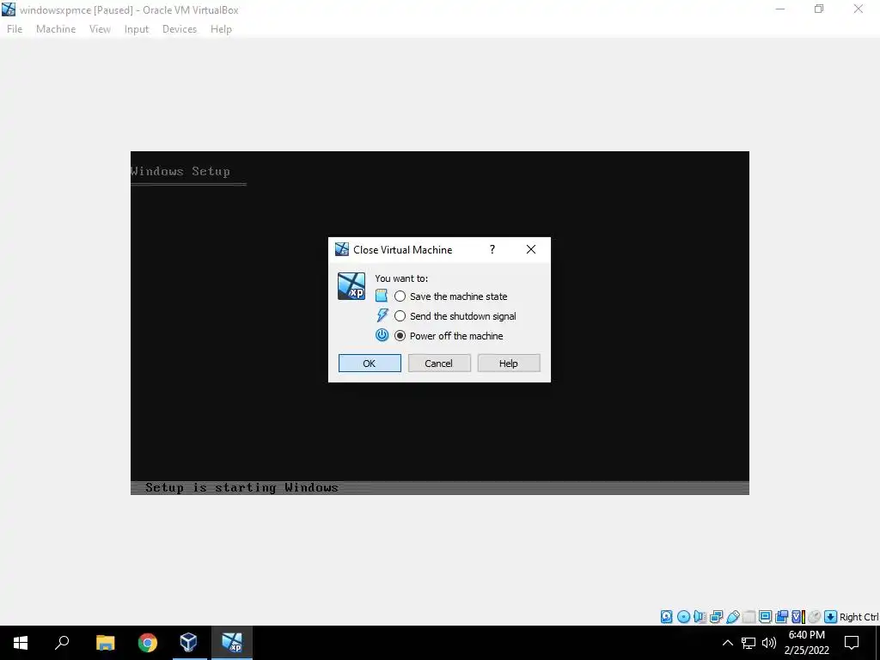Click the Help button in dialog
The height and width of the screenshot is (660, 880).
point(509,364)
